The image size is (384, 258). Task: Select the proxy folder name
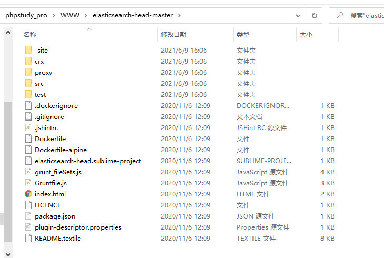pyautogui.click(x=44, y=73)
